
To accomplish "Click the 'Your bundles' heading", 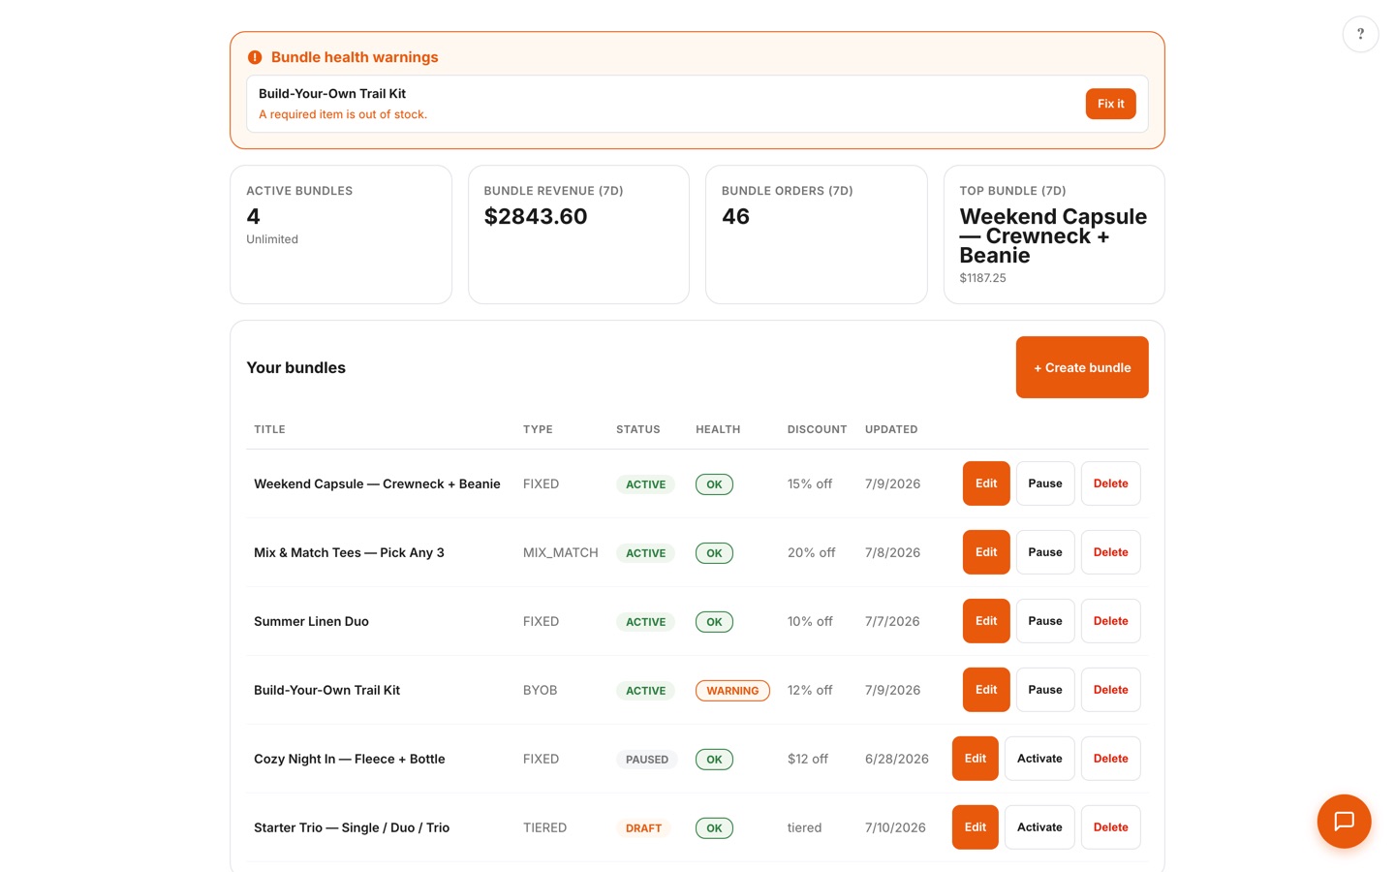I will click(295, 367).
